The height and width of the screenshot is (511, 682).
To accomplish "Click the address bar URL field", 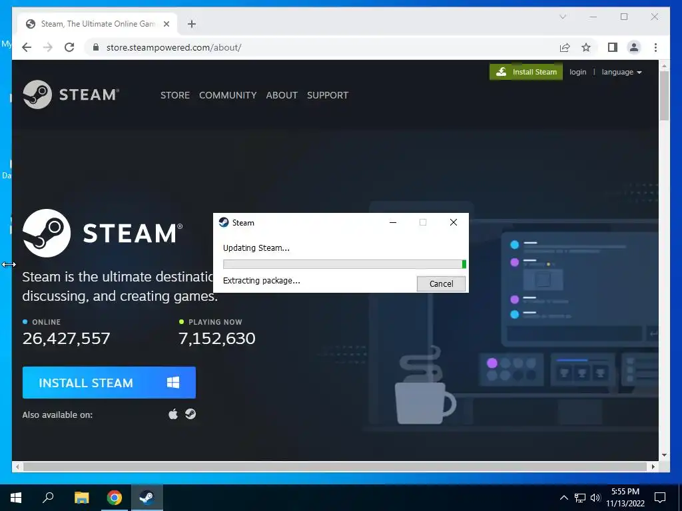I will pyautogui.click(x=322, y=47).
